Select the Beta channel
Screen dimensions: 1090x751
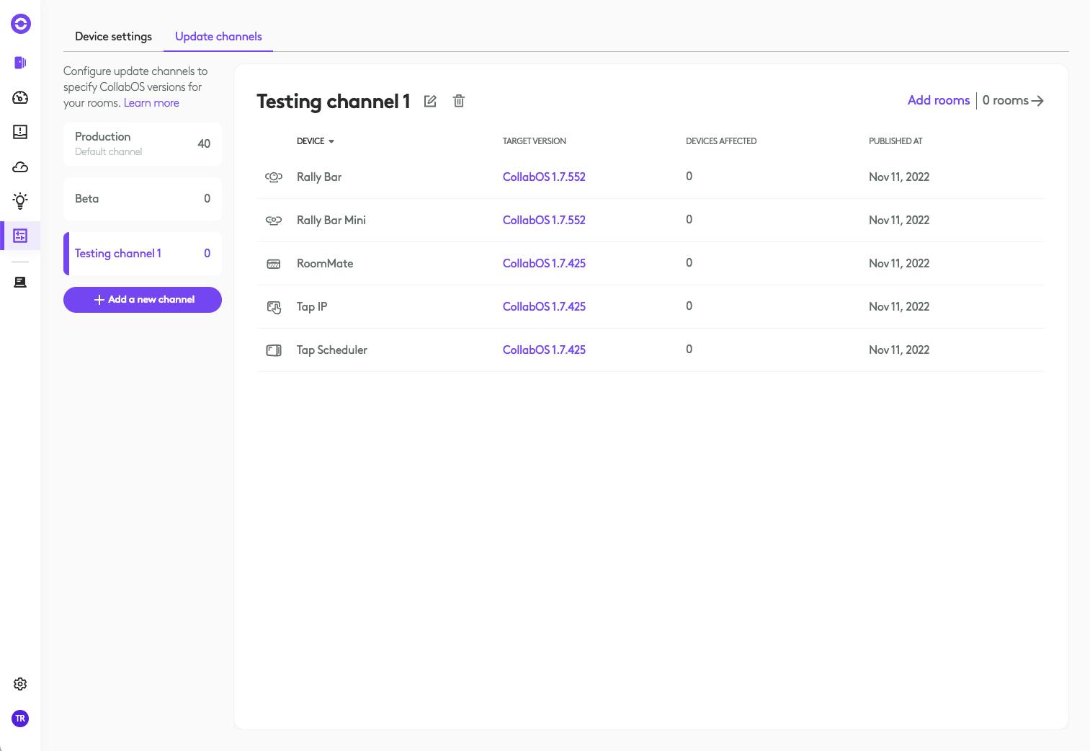coord(143,199)
